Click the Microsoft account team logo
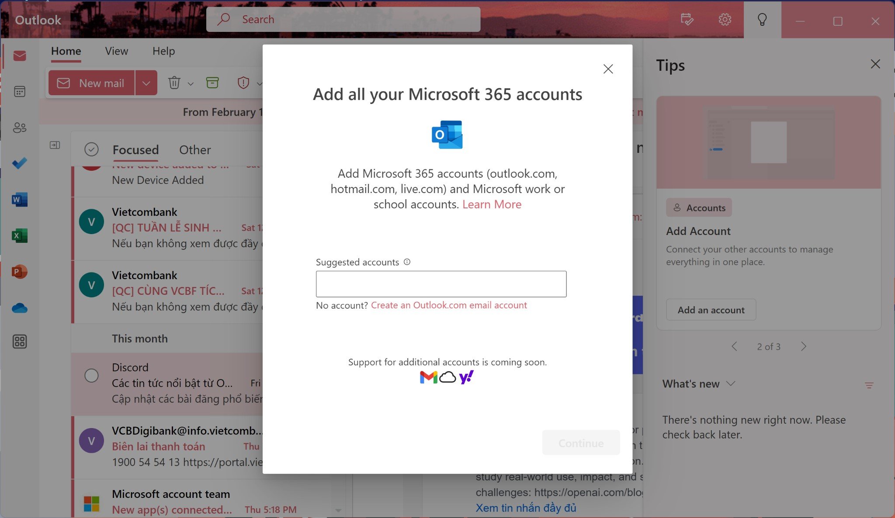Viewport: 895px width, 518px height. coord(91,504)
